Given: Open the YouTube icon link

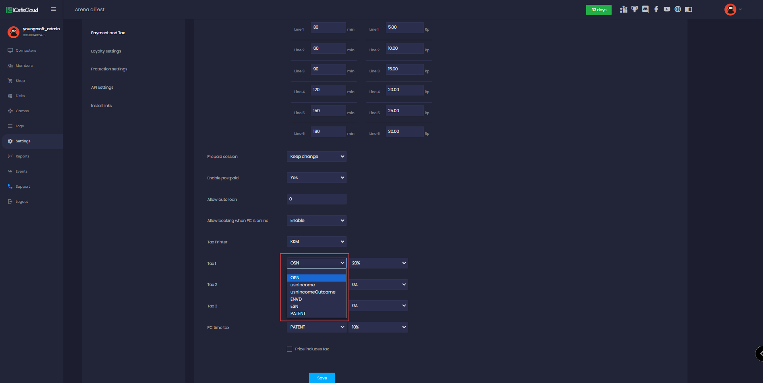Looking at the screenshot, I should pyautogui.click(x=667, y=10).
